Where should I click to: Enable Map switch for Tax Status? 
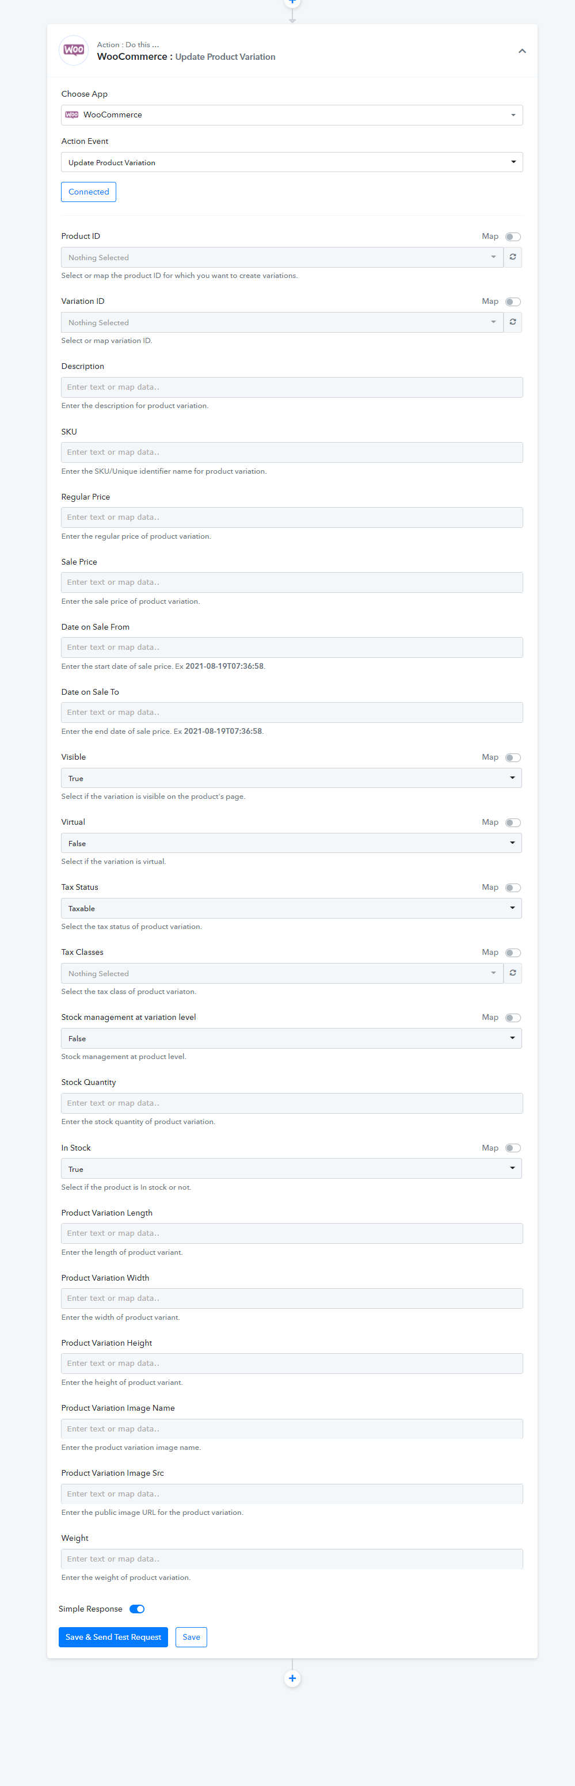point(513,888)
